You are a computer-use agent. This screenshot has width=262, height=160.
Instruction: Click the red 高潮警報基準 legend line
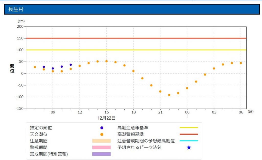(x=189, y=134)
